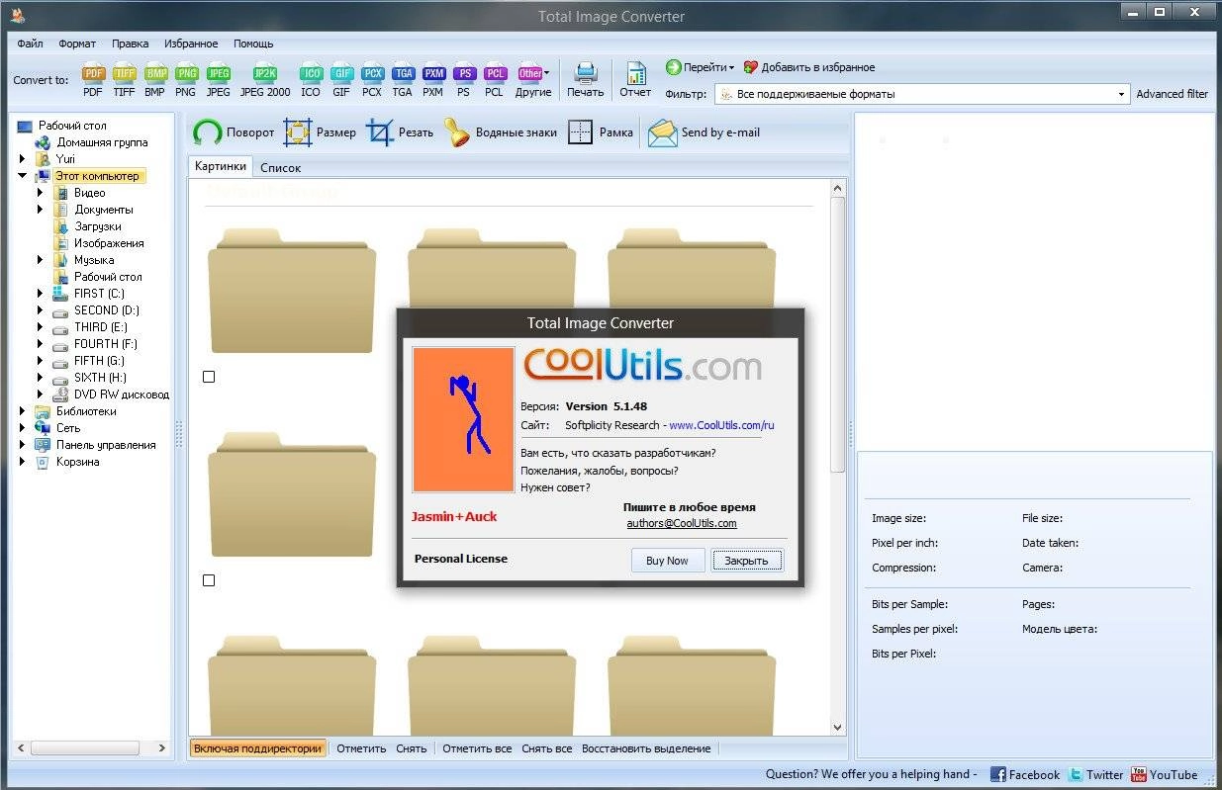The image size is (1222, 790).
Task: Open the Файл menu
Action: coord(30,44)
